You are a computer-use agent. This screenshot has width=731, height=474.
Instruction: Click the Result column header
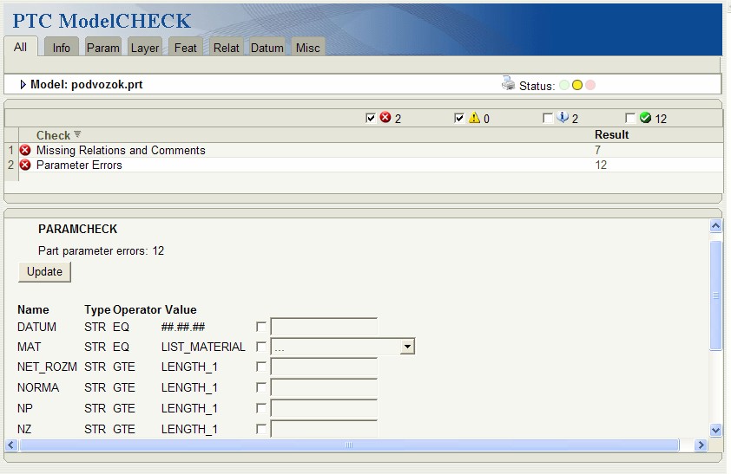612,134
